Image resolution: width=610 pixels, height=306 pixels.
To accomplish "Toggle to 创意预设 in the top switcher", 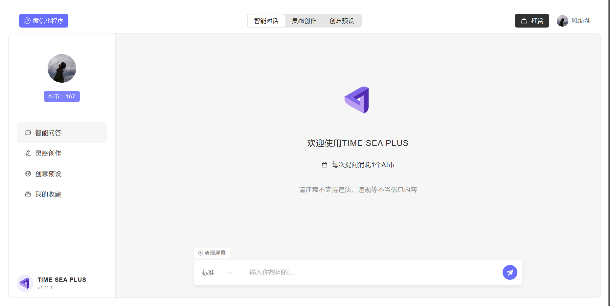I will (x=341, y=20).
